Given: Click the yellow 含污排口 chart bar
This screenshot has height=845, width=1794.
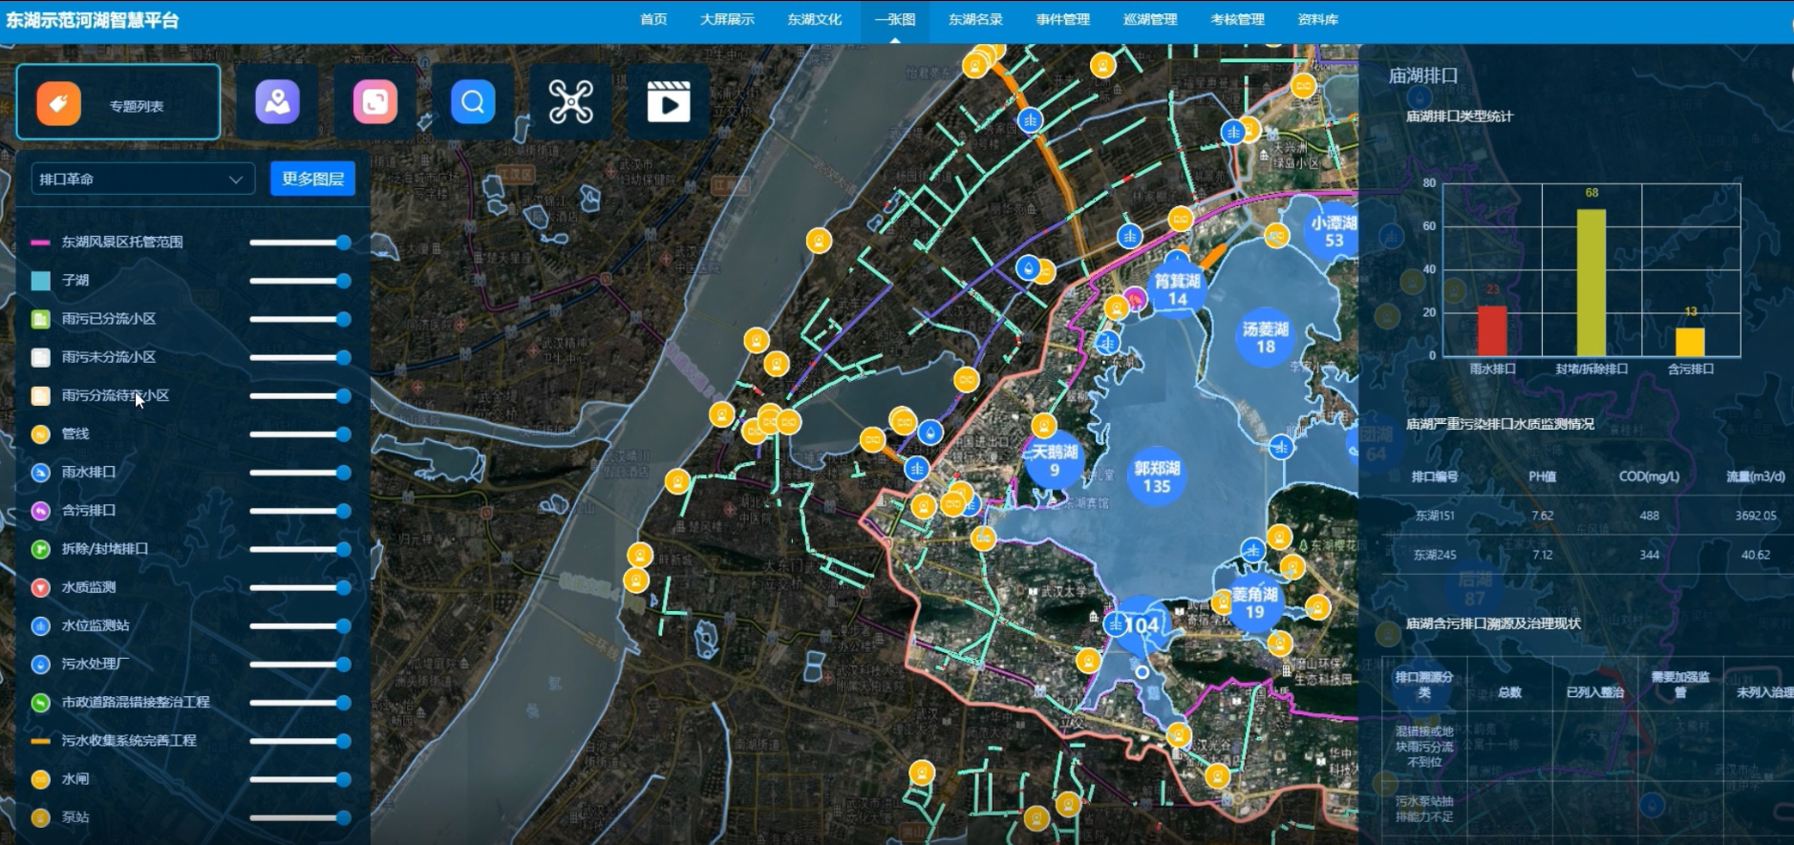Looking at the screenshot, I should [1690, 342].
